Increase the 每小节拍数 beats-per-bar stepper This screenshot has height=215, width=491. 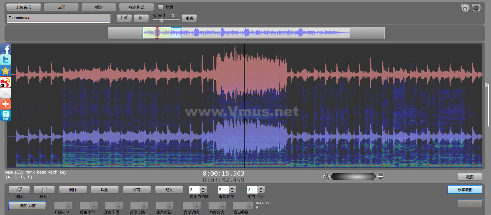(203, 188)
